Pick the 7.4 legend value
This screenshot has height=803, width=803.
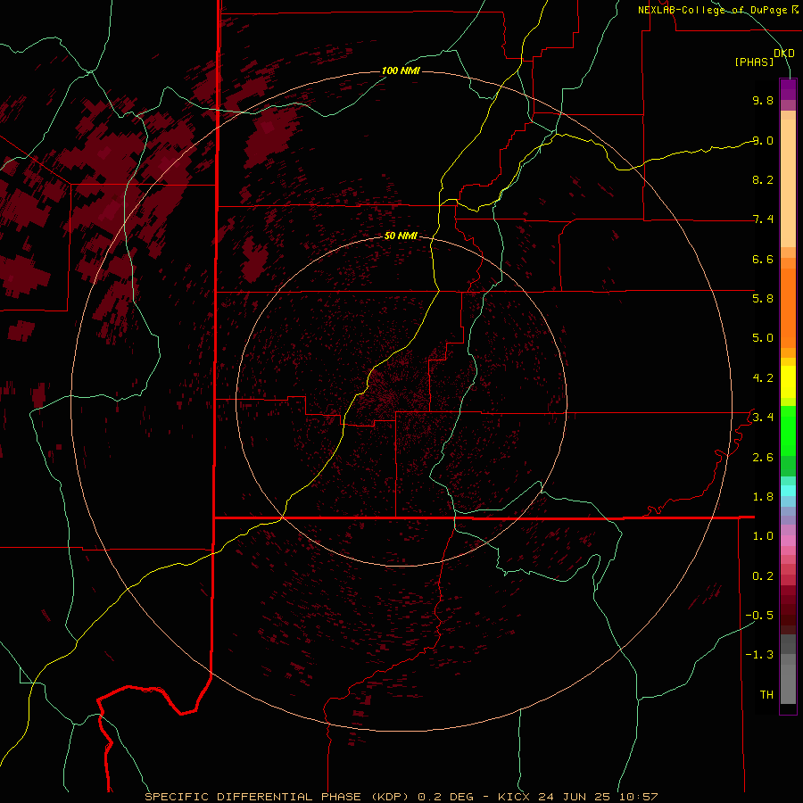pyautogui.click(x=763, y=219)
